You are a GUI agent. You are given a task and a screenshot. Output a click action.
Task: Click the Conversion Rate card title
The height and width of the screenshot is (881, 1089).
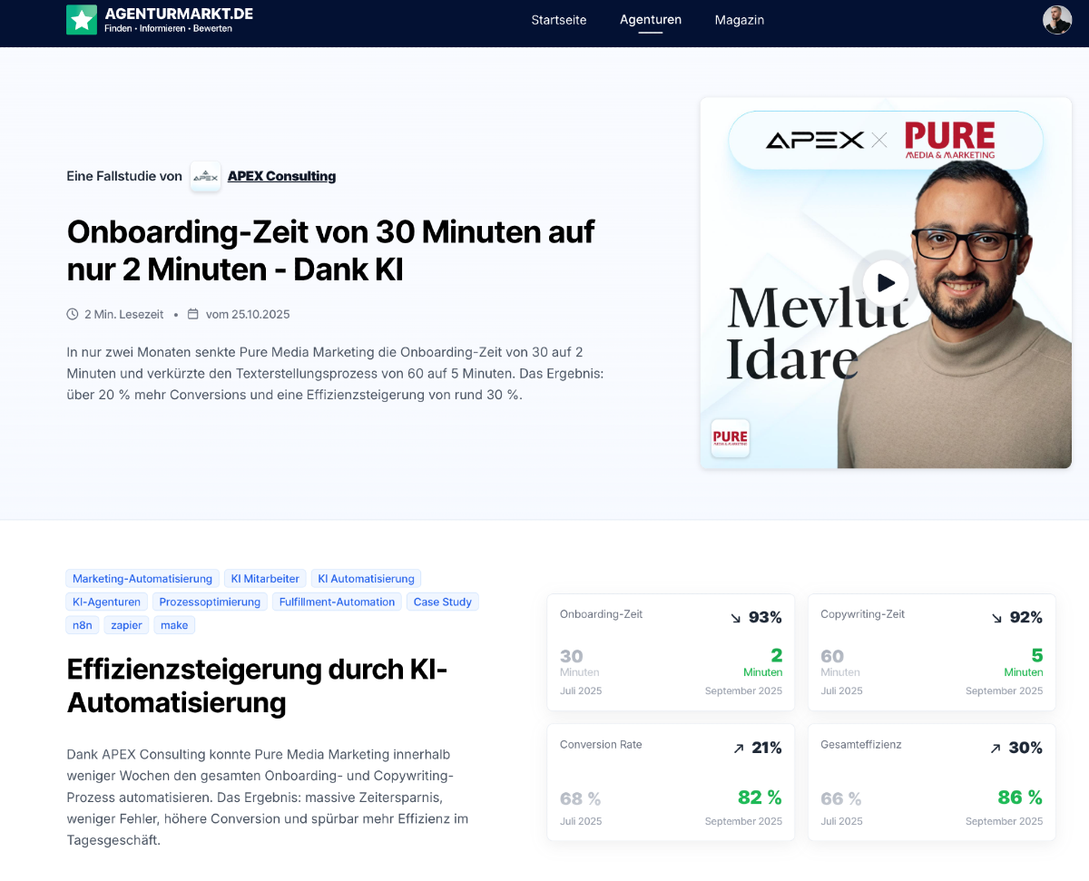601,745
